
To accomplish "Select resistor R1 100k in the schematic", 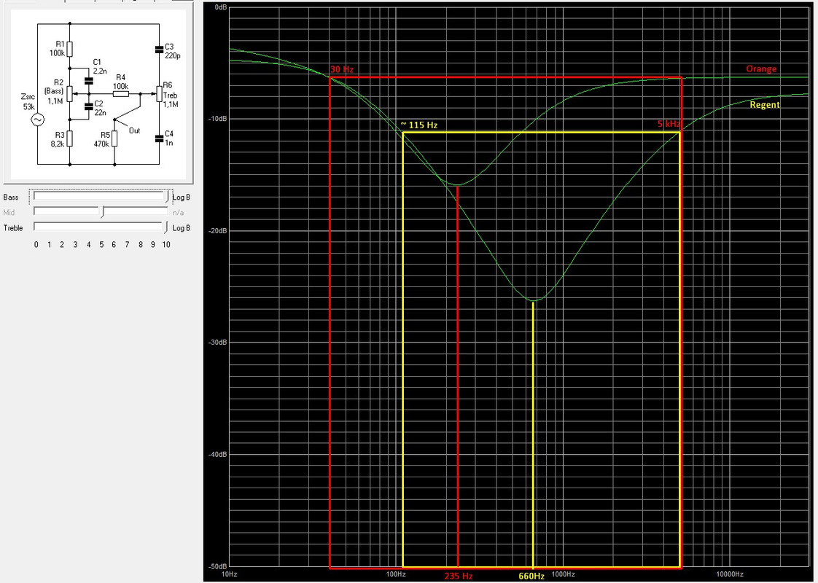I will coord(70,49).
